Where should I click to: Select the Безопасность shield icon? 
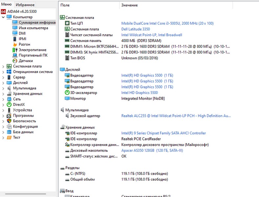click(x=9, y=121)
